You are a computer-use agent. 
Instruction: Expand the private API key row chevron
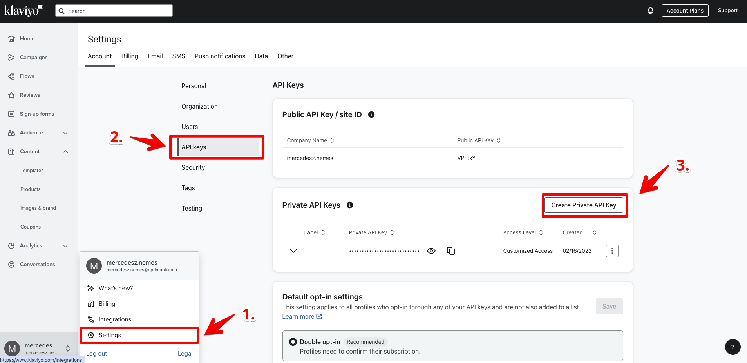point(293,251)
